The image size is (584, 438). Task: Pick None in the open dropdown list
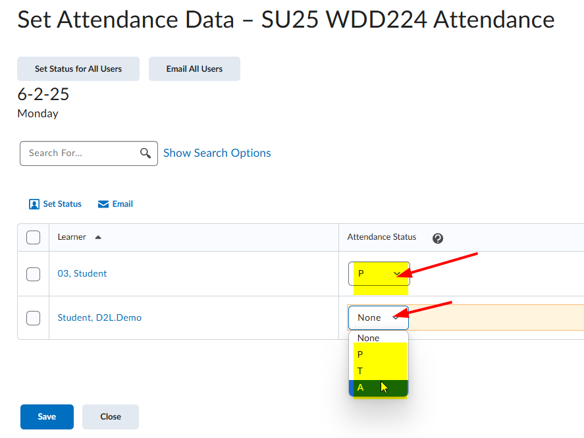pos(379,338)
